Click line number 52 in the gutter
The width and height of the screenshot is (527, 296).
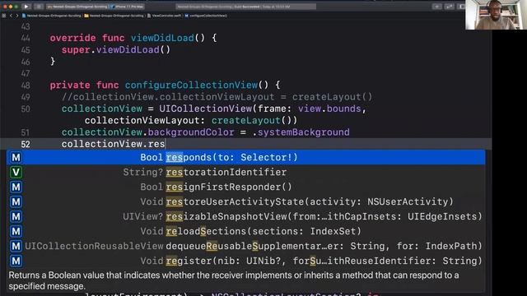pyautogui.click(x=26, y=145)
